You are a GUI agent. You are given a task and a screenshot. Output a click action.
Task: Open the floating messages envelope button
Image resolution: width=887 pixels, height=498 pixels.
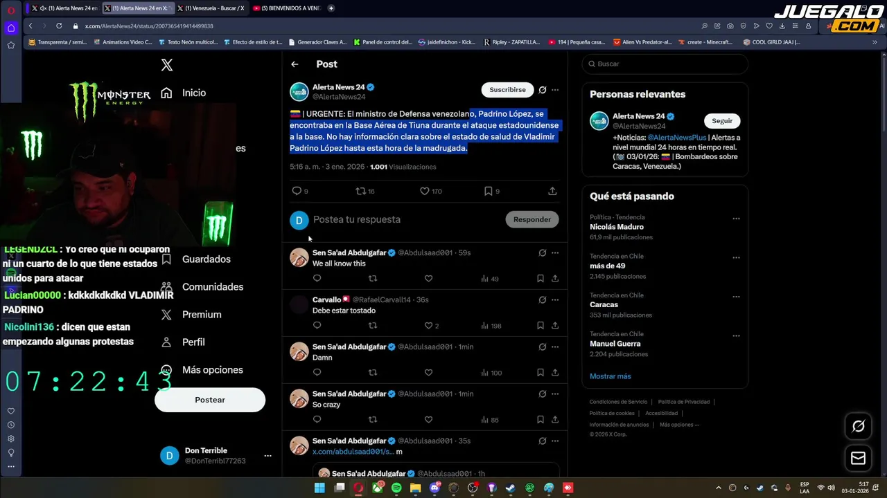click(x=859, y=458)
